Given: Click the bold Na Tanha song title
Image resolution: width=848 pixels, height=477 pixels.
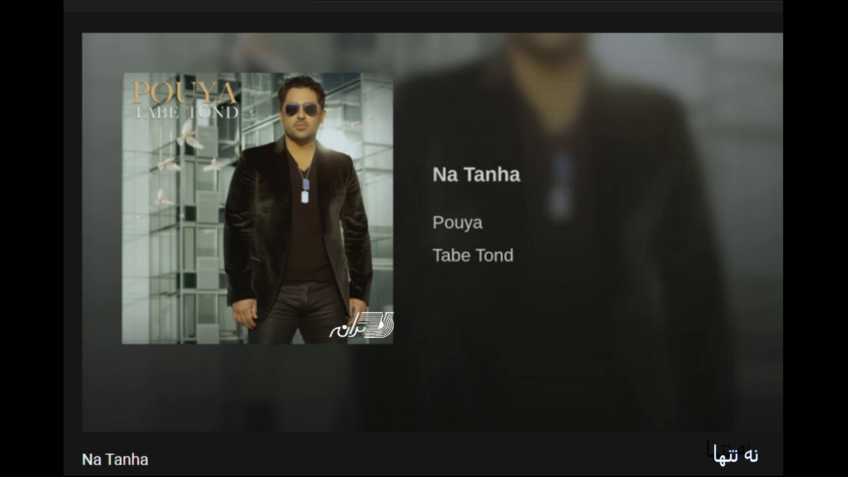Looking at the screenshot, I should click(476, 175).
